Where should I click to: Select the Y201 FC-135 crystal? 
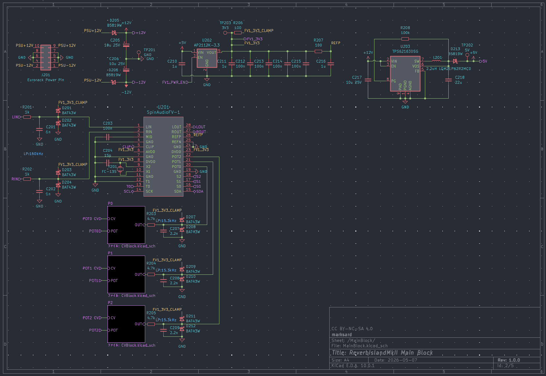[120, 170]
